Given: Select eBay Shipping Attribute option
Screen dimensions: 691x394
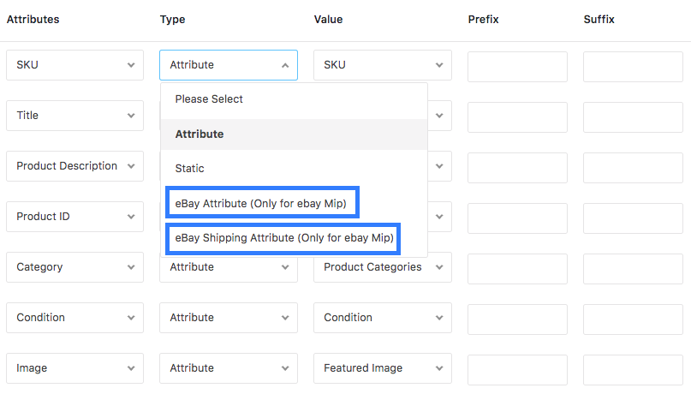Looking at the screenshot, I should coord(283,238).
